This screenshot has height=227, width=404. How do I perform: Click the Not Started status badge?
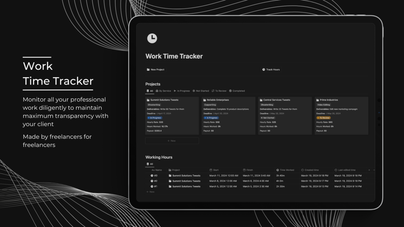point(267,118)
